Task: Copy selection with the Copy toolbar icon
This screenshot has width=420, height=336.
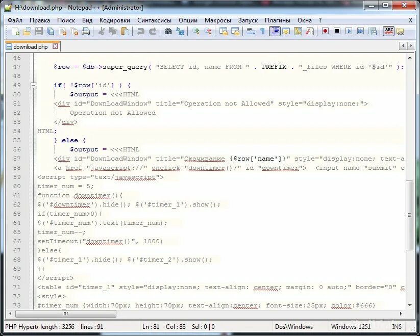Action: [x=113, y=32]
